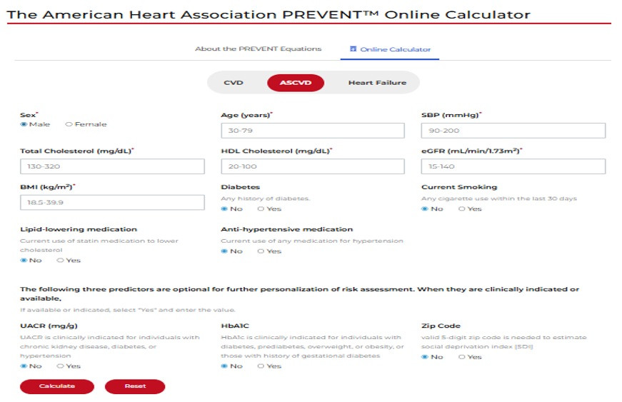The width and height of the screenshot is (622, 402).
Task: Click the Reset button
Action: (x=135, y=386)
